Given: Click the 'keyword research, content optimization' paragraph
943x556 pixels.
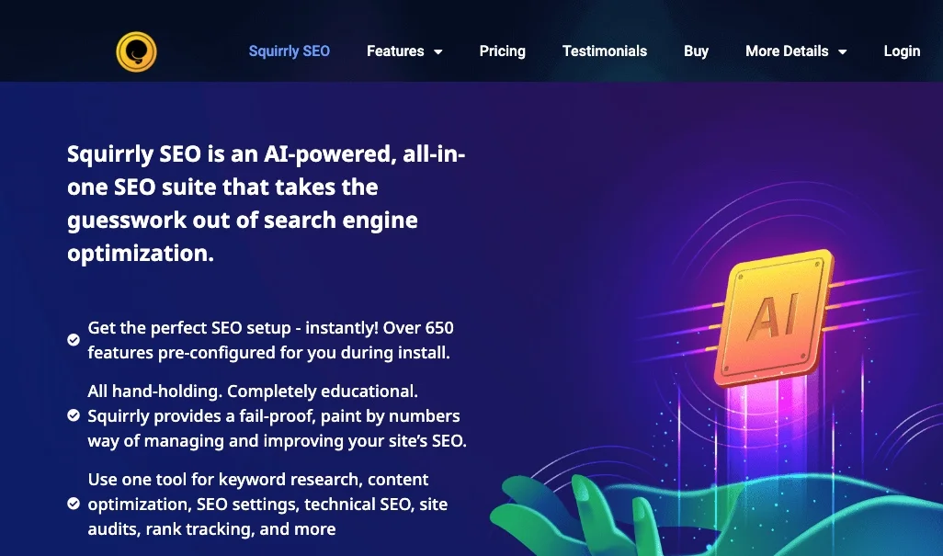Looking at the screenshot, I should click(267, 505).
